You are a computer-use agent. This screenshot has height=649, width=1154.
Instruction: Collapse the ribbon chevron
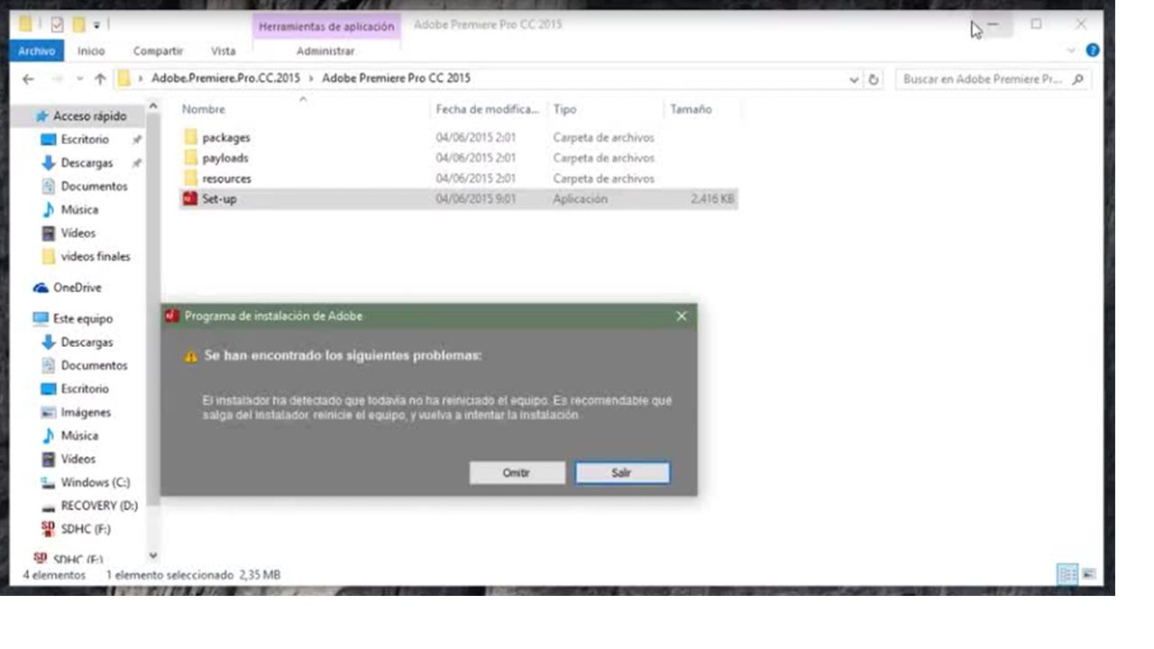point(1072,50)
